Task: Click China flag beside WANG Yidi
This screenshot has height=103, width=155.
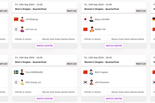Action: point(85,29)
